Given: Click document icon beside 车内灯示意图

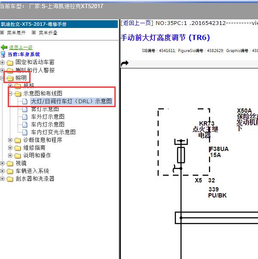Looking at the screenshot, I should tap(25, 124).
